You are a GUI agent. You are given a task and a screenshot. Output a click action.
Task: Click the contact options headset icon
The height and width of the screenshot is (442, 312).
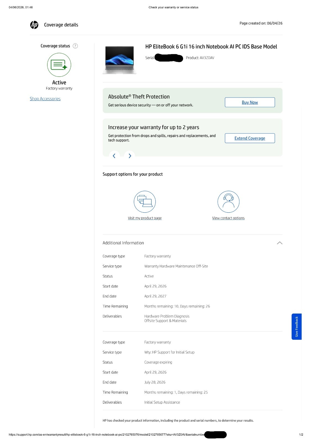pos(228,202)
